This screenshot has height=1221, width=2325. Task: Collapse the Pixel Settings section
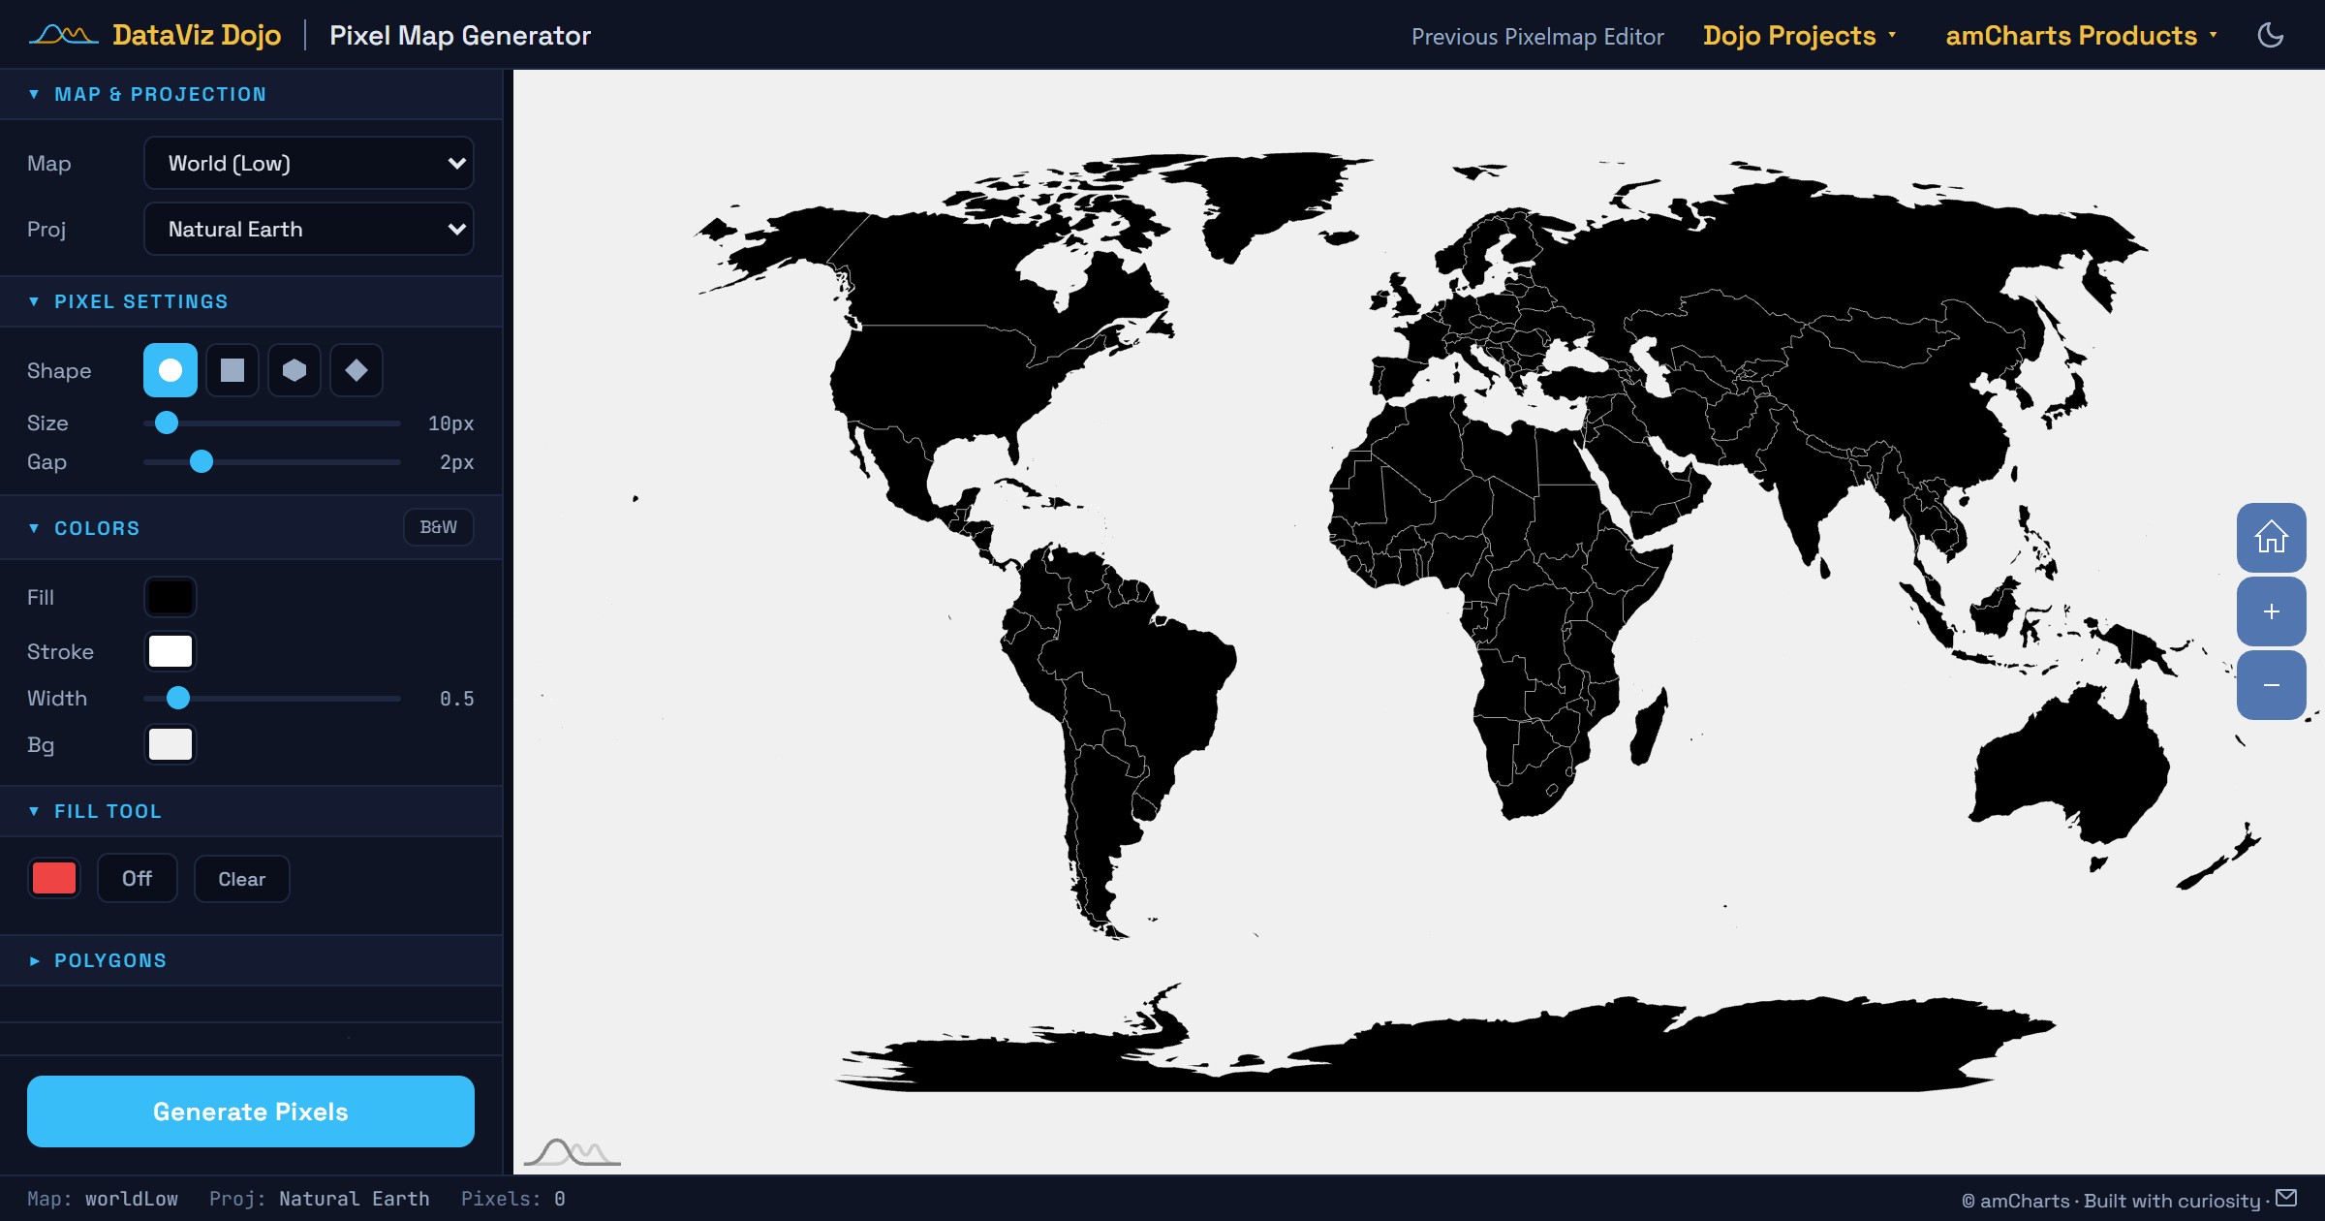(140, 301)
